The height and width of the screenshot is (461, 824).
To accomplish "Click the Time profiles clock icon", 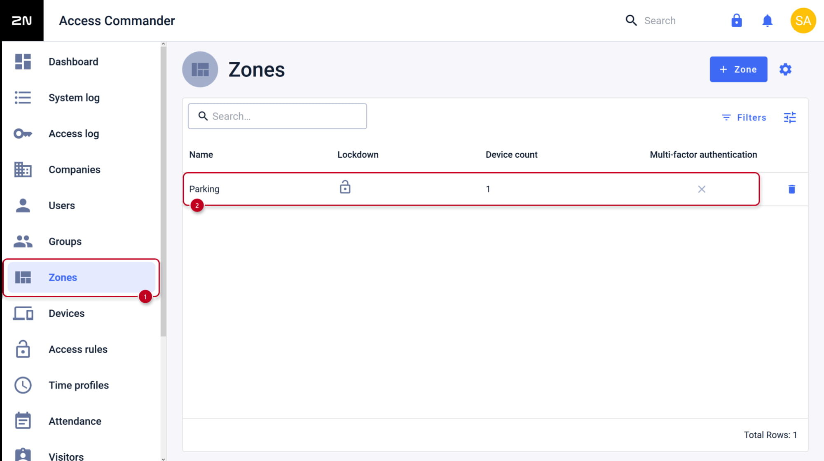I will click(23, 385).
